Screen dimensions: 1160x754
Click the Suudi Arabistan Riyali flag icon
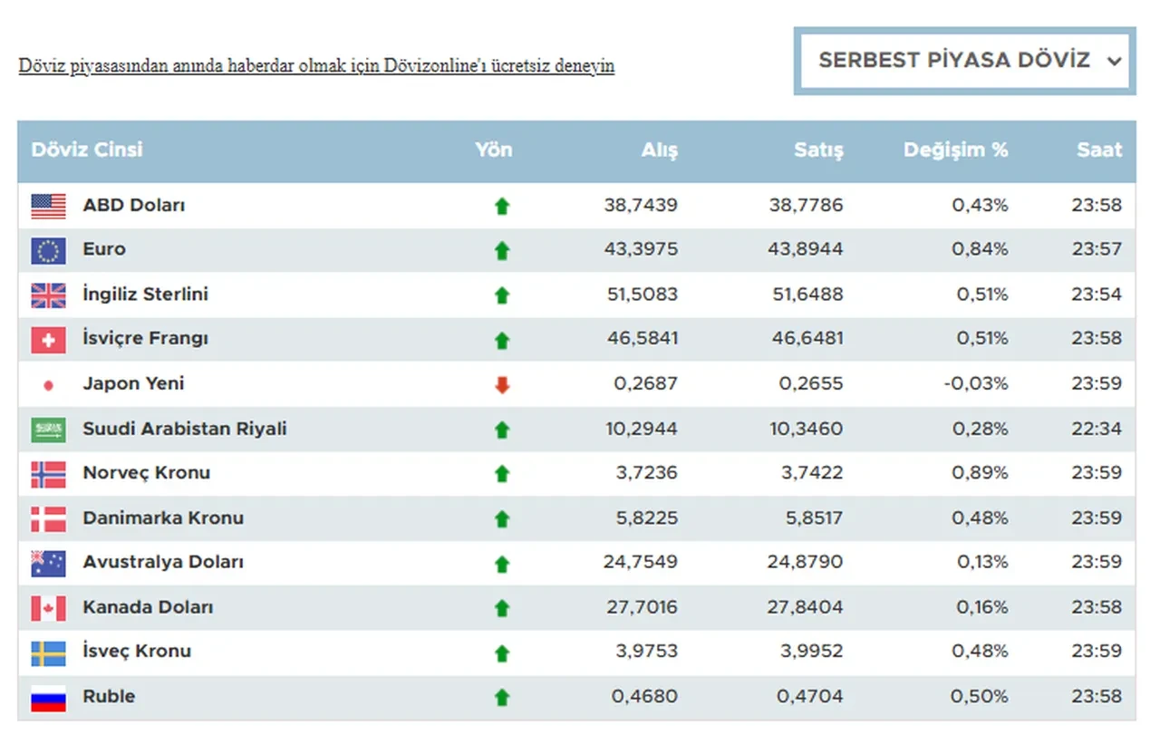(x=48, y=430)
